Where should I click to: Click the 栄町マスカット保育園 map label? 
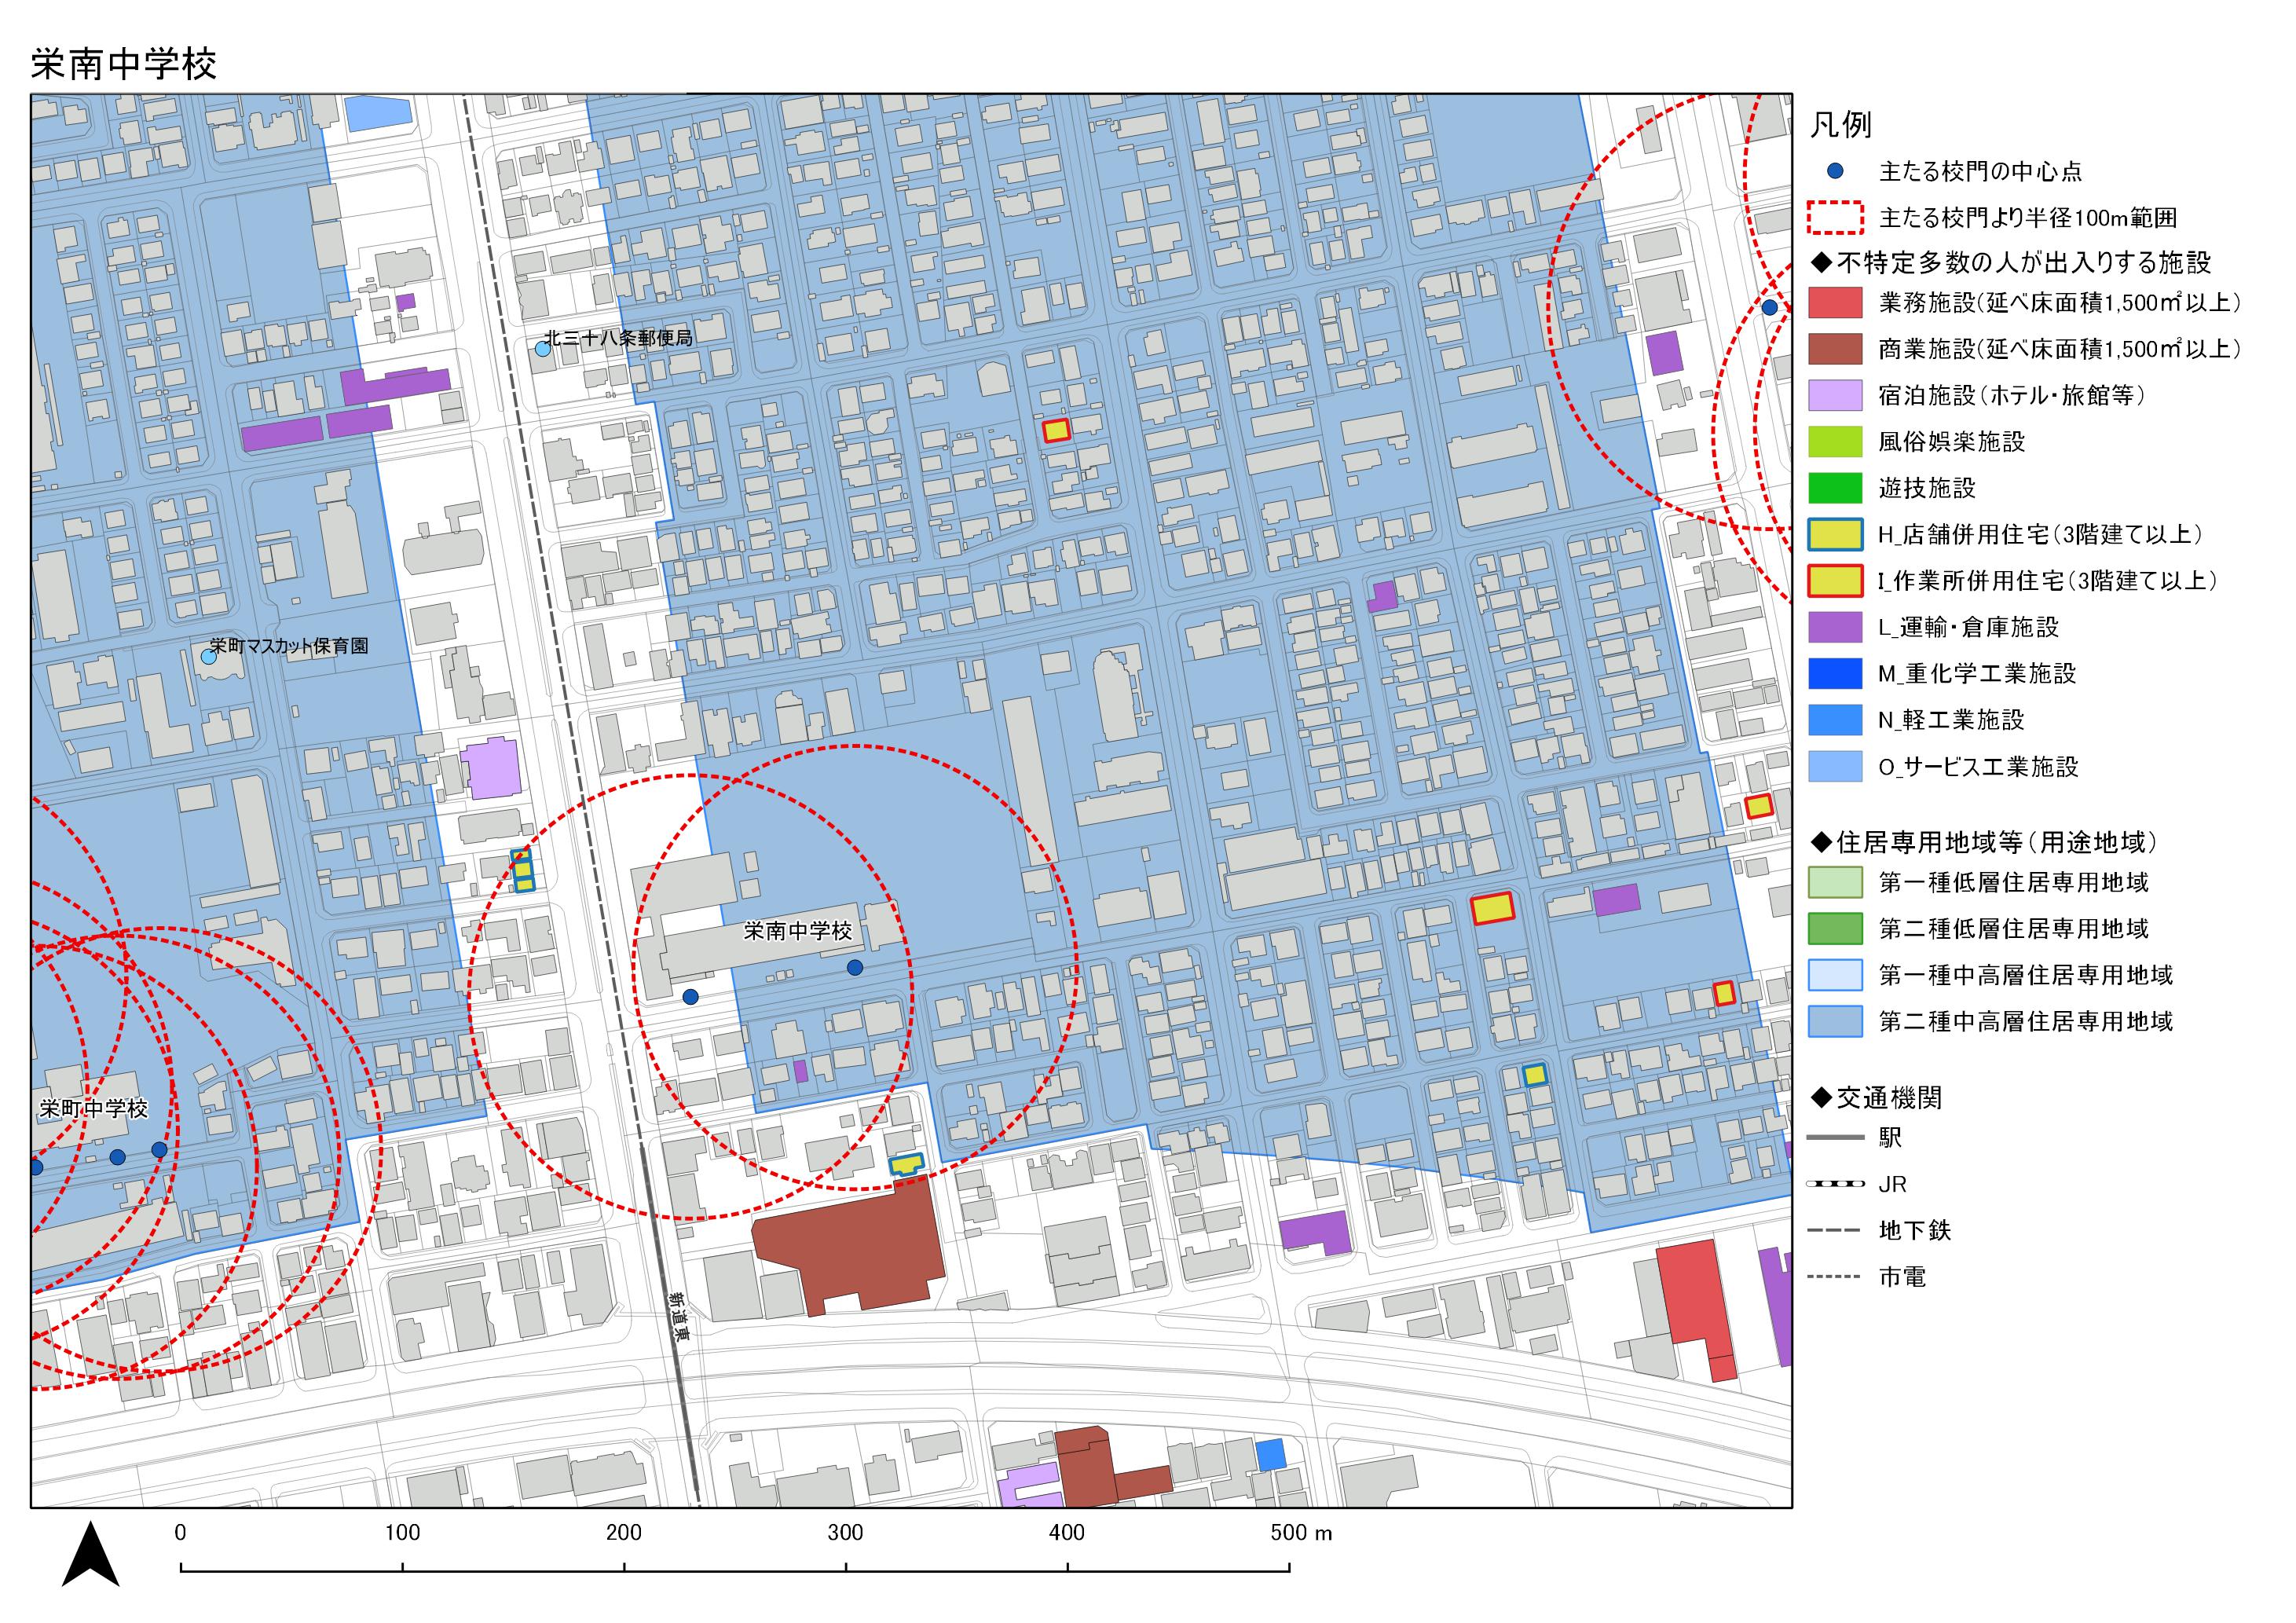289,646
